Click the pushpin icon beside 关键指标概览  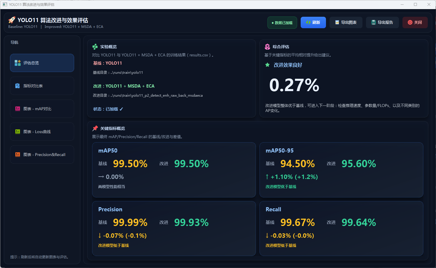tap(95, 128)
